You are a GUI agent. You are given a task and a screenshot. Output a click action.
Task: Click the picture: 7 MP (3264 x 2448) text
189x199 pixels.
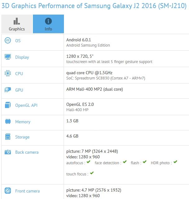point(92,151)
